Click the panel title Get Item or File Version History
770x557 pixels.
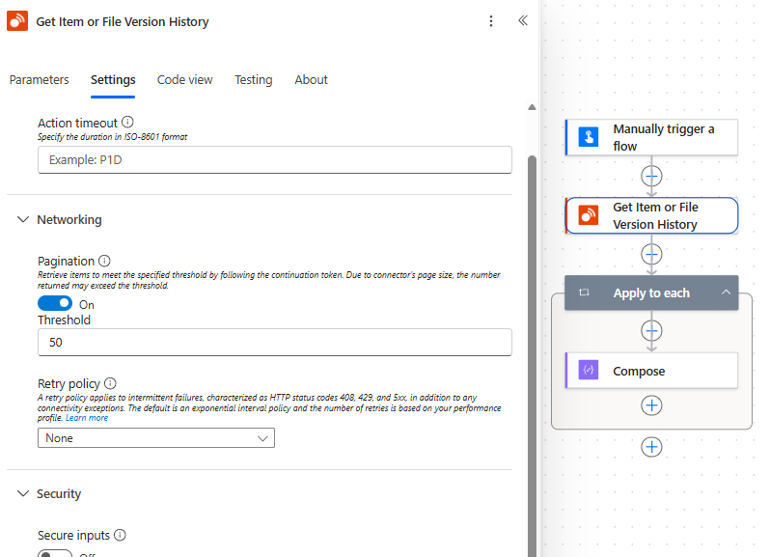tap(123, 21)
